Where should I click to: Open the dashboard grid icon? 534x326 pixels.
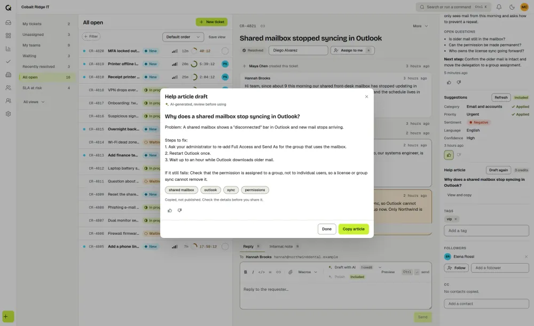pyautogui.click(x=8, y=35)
